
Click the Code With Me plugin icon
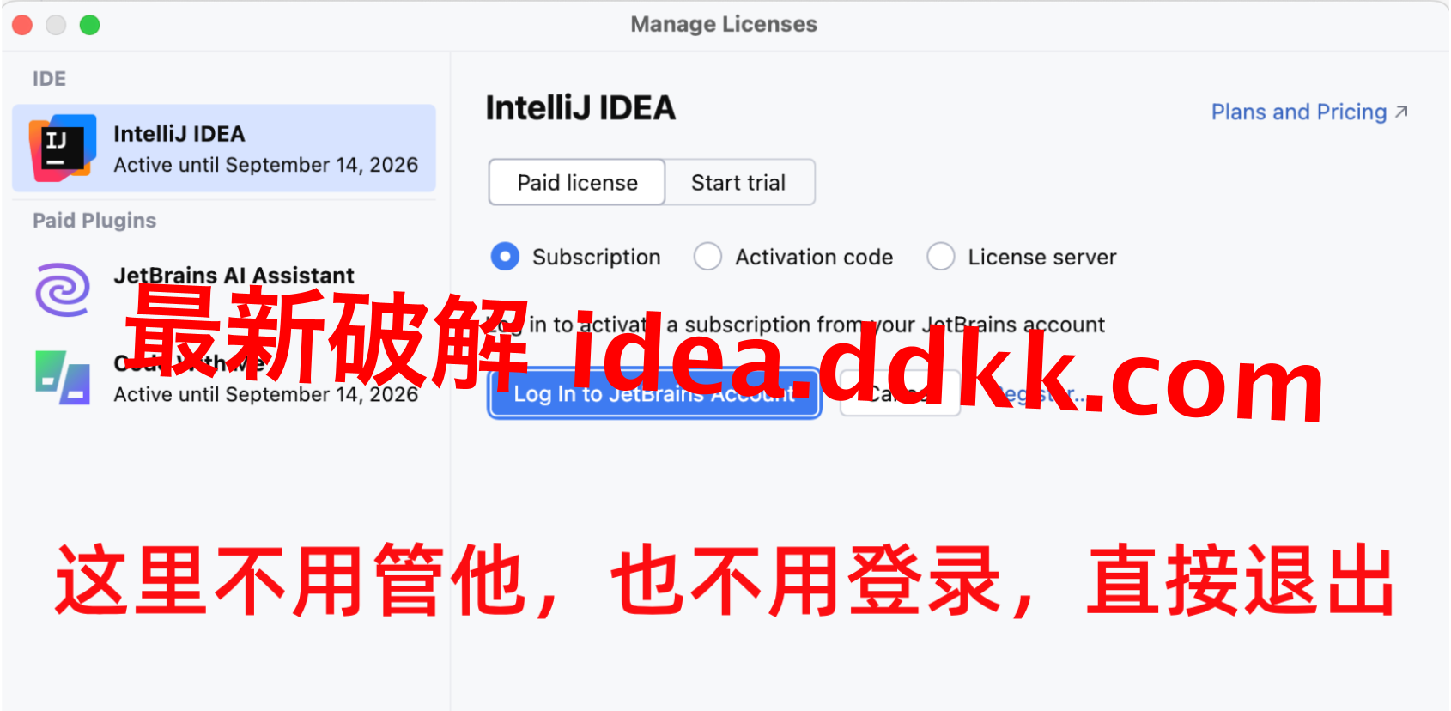point(63,377)
